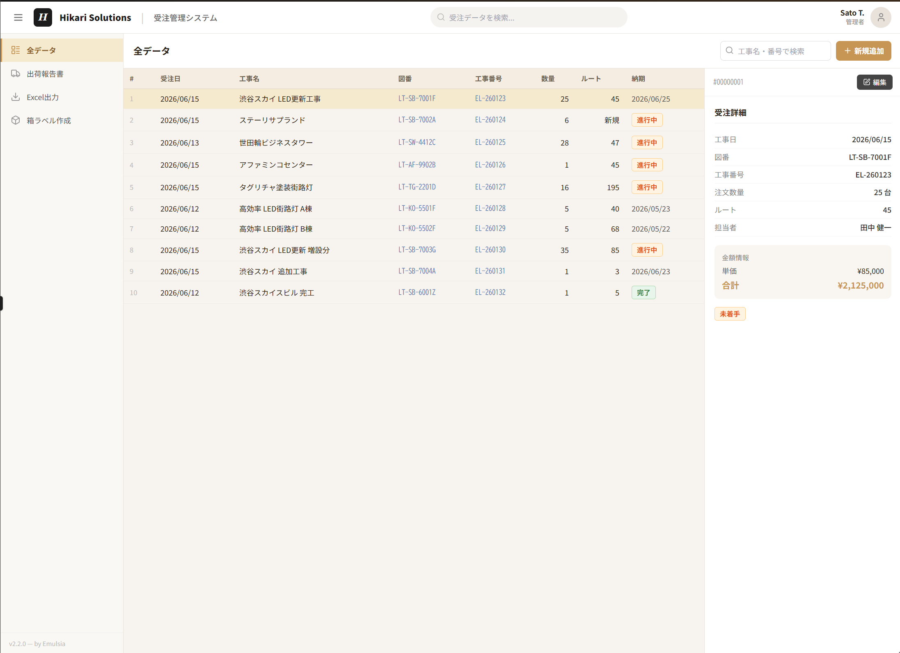Click the 新規追加 button

pos(863,51)
